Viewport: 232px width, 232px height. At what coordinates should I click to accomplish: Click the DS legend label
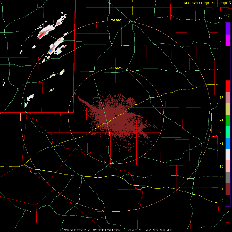click(x=221, y=155)
